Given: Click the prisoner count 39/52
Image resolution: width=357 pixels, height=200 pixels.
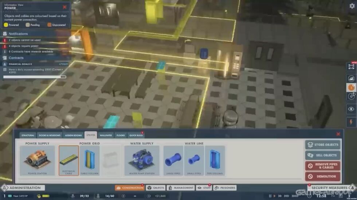Looking at the screenshot, I should (84, 196).
